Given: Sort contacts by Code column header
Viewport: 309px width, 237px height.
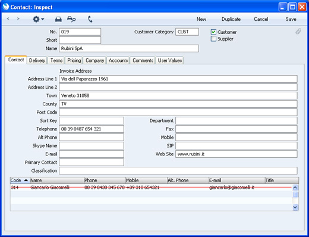Looking at the screenshot, I should (20, 180).
